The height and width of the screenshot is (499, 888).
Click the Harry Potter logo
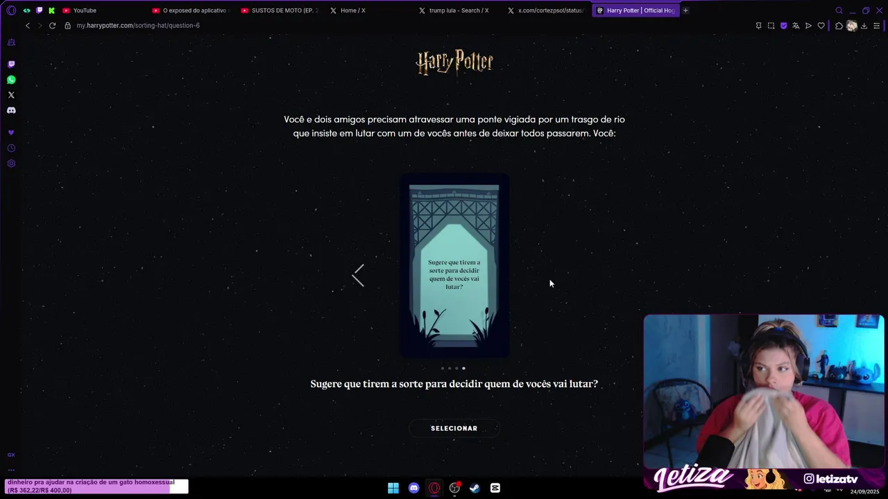point(454,62)
